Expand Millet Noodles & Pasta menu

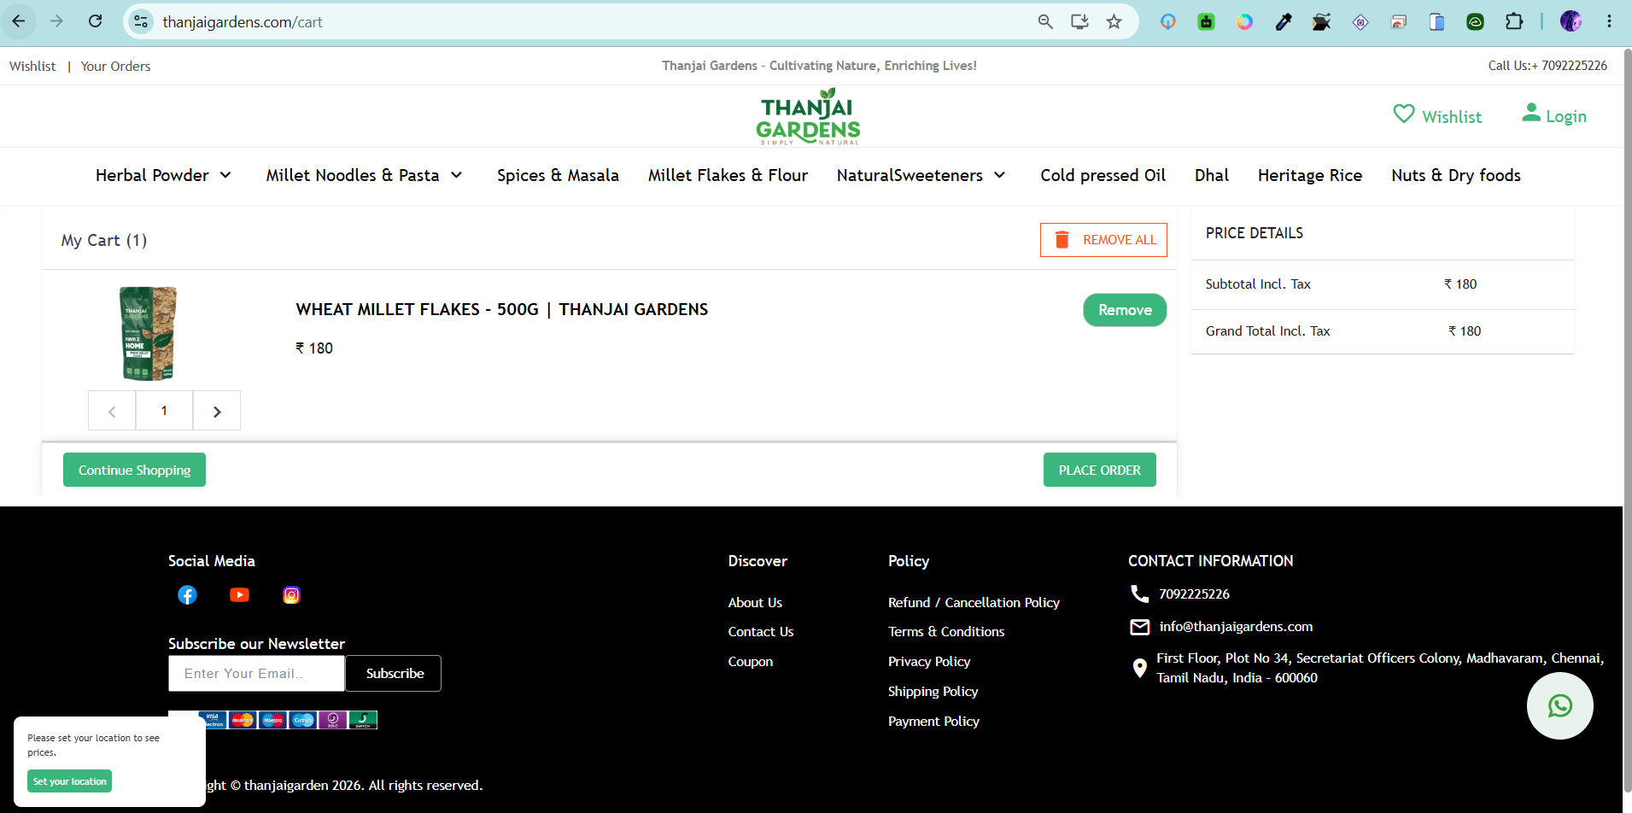pos(364,175)
